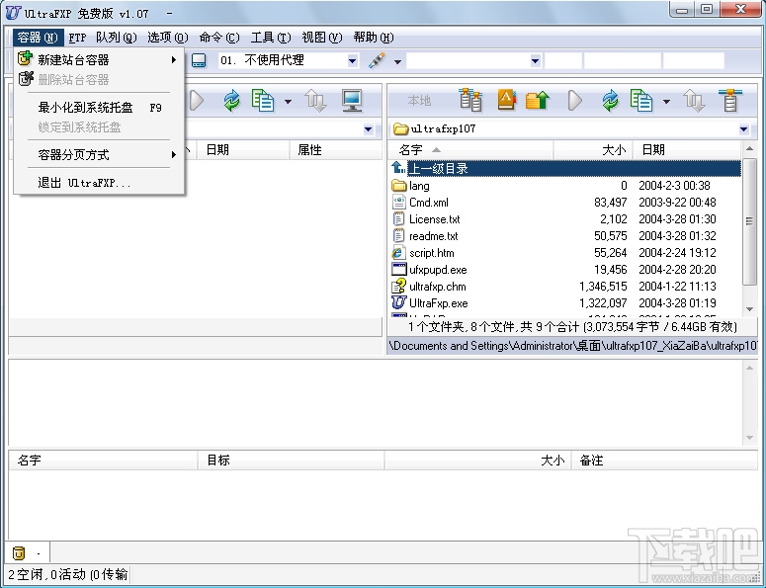Select UltraFxp.exe in file list
The image size is (766, 588).
[x=565, y=303]
